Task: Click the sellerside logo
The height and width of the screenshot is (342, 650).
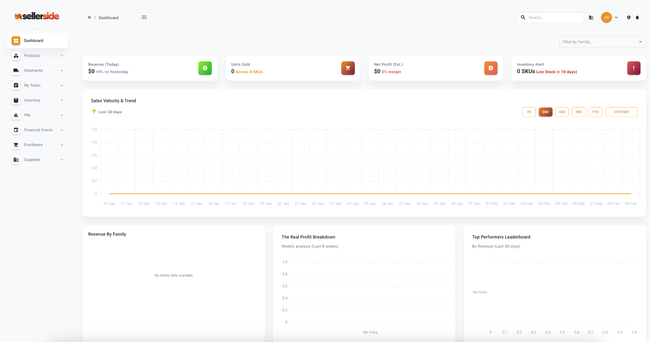Action: (37, 16)
